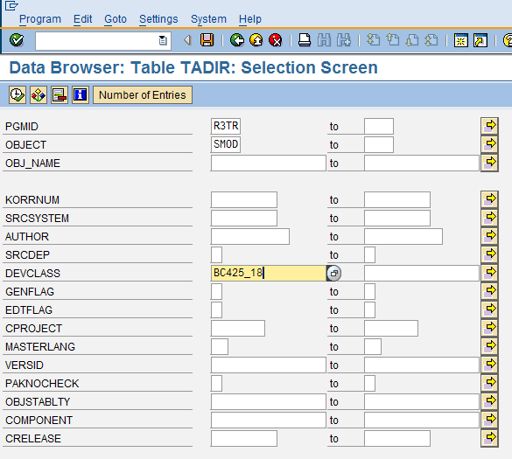The height and width of the screenshot is (459, 512).
Task: Open multiple selection for DEVCLASS
Action: coord(489,273)
